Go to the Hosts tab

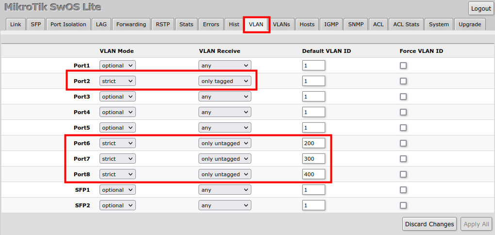click(307, 24)
